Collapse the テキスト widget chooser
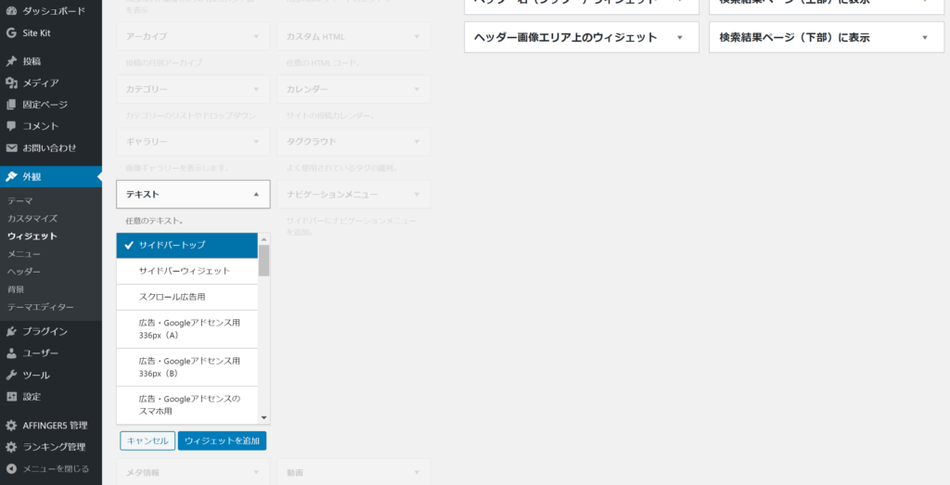Viewport: 950px width, 485px height. coord(255,195)
